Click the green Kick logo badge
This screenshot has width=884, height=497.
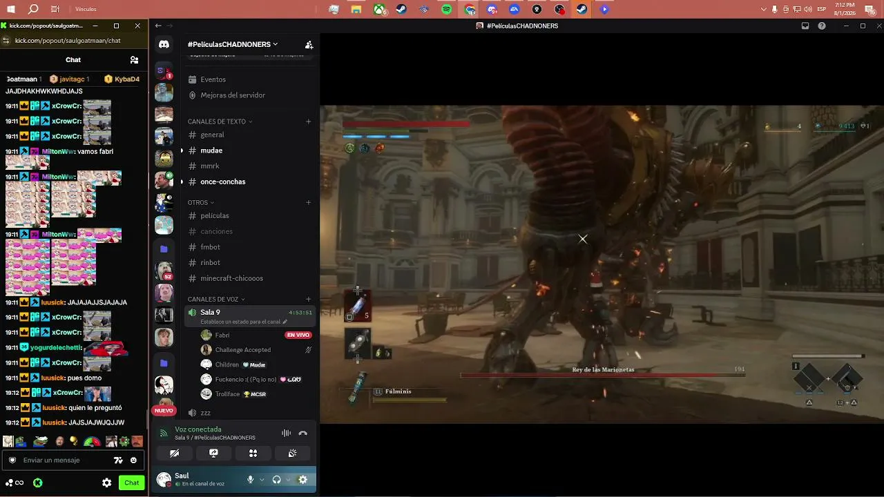(x=38, y=483)
